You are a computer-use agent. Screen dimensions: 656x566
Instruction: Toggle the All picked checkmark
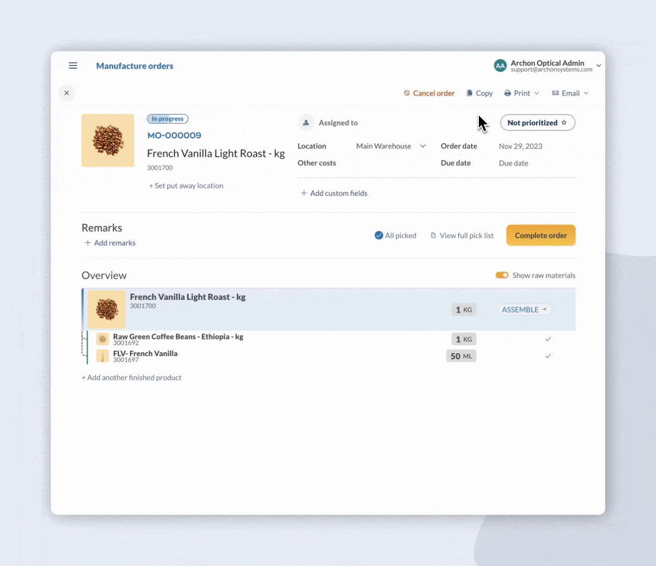(379, 235)
